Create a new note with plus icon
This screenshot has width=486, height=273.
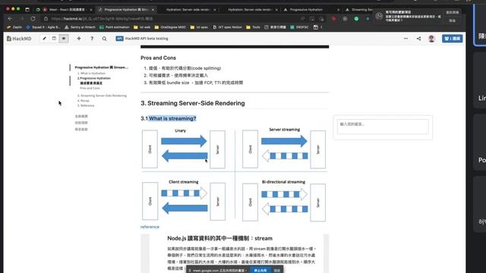[x=79, y=39]
